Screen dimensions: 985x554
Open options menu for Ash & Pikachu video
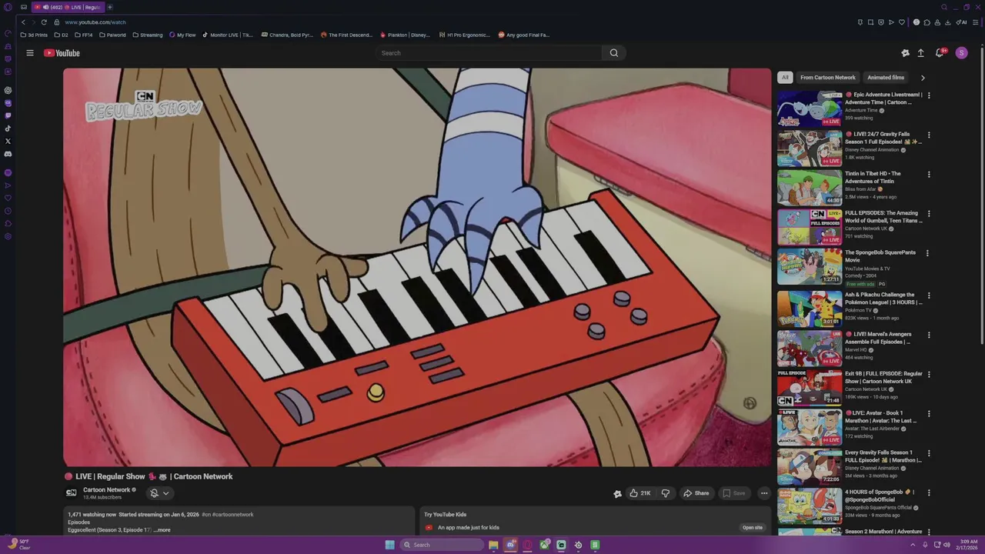click(x=929, y=295)
